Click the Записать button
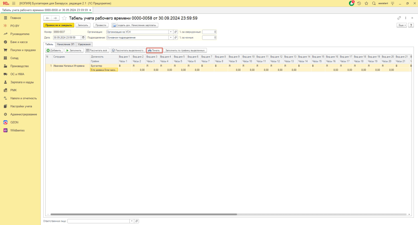Image resolution: width=418 pixels, height=225 pixels. [83, 25]
